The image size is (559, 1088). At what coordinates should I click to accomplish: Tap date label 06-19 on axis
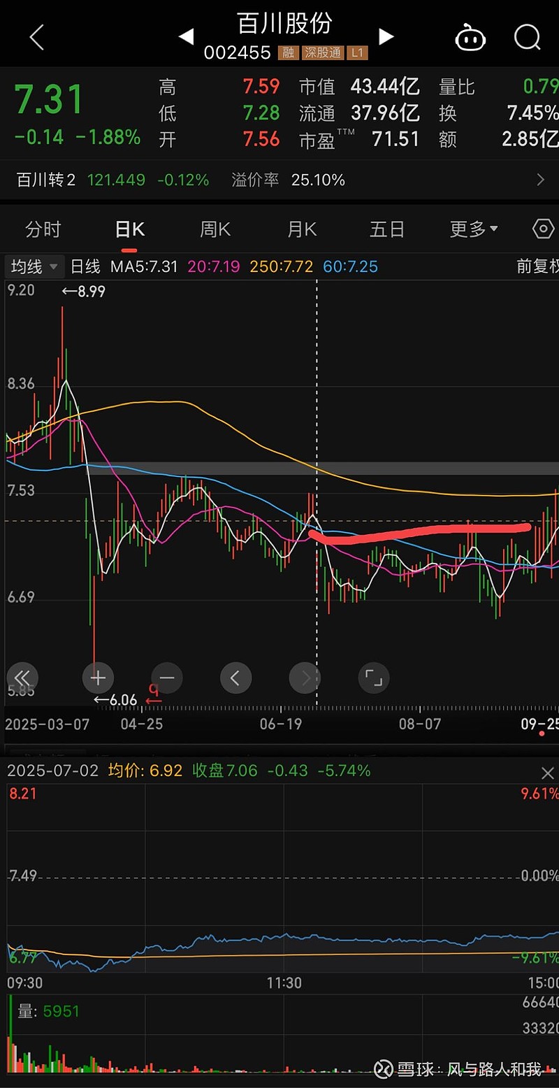[280, 724]
